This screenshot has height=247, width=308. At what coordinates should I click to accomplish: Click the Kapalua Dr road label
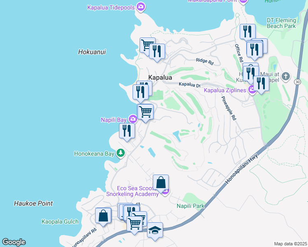[x=189, y=84]
